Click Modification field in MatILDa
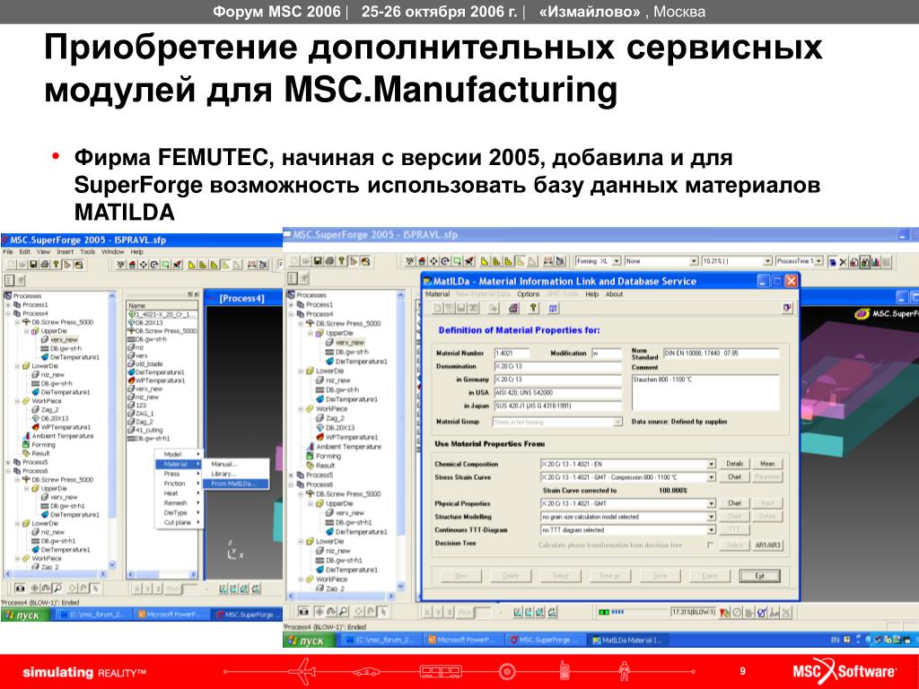 (x=606, y=353)
